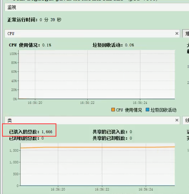Click the orange CPU 使用情况 legend swatch

pos(113,110)
